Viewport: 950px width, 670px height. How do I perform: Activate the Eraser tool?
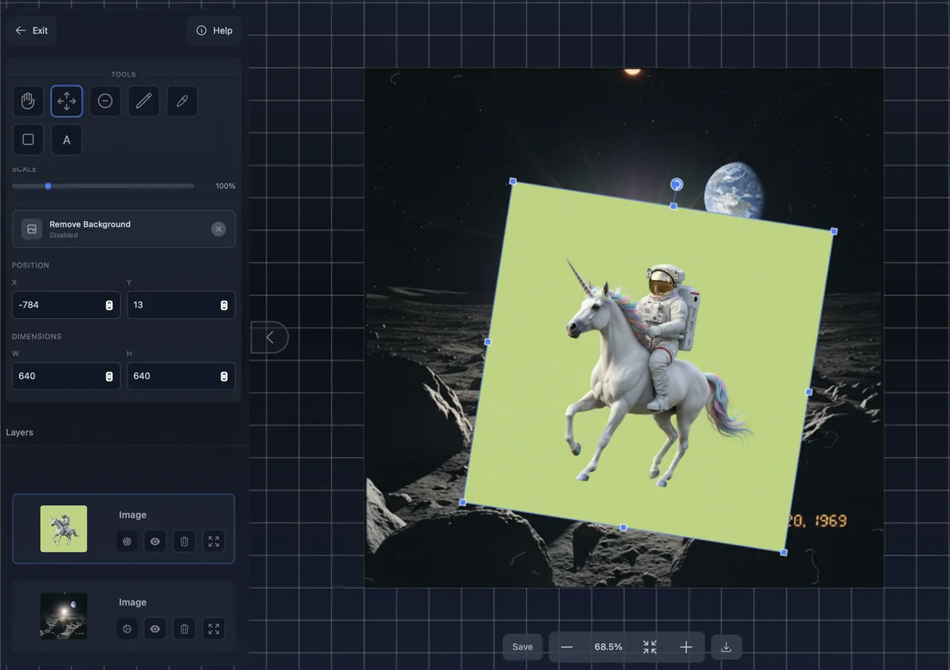[x=105, y=100]
